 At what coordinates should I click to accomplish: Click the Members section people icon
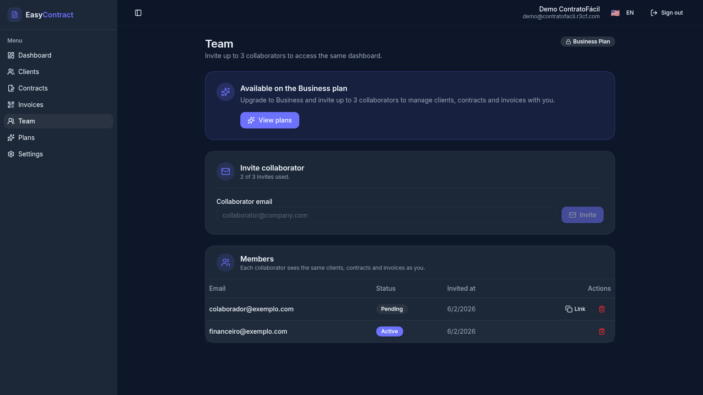[x=226, y=262]
